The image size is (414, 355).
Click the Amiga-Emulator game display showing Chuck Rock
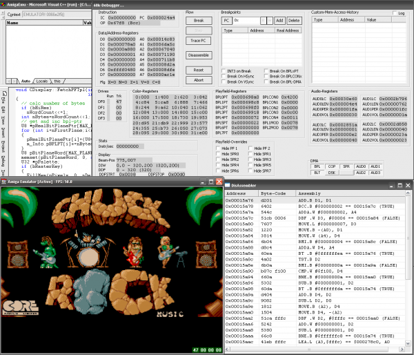112,269
